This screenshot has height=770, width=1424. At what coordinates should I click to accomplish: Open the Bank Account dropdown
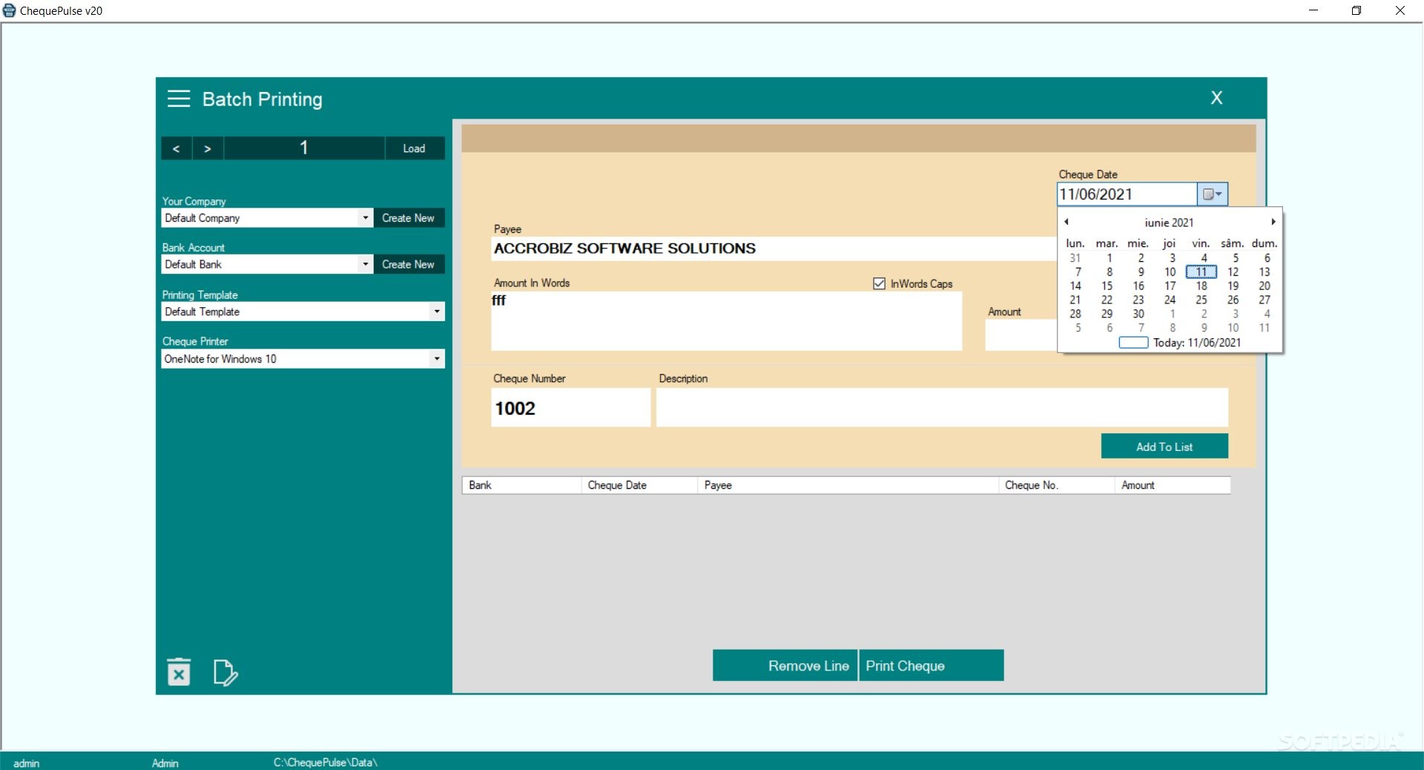click(364, 264)
